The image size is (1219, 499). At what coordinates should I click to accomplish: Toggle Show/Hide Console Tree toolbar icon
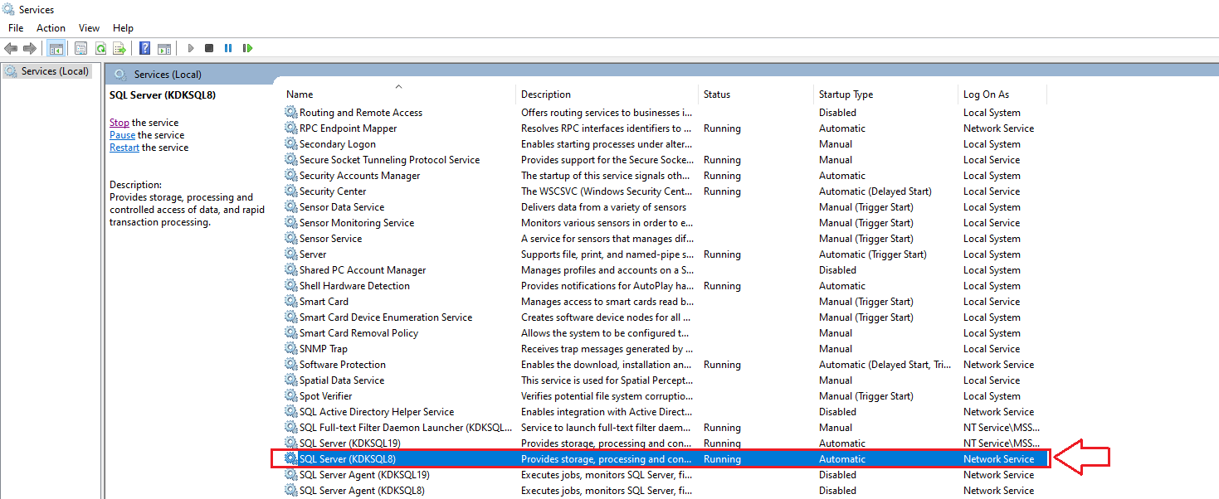[x=56, y=48]
